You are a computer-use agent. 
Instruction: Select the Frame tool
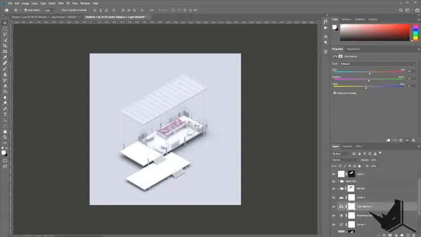click(x=5, y=52)
